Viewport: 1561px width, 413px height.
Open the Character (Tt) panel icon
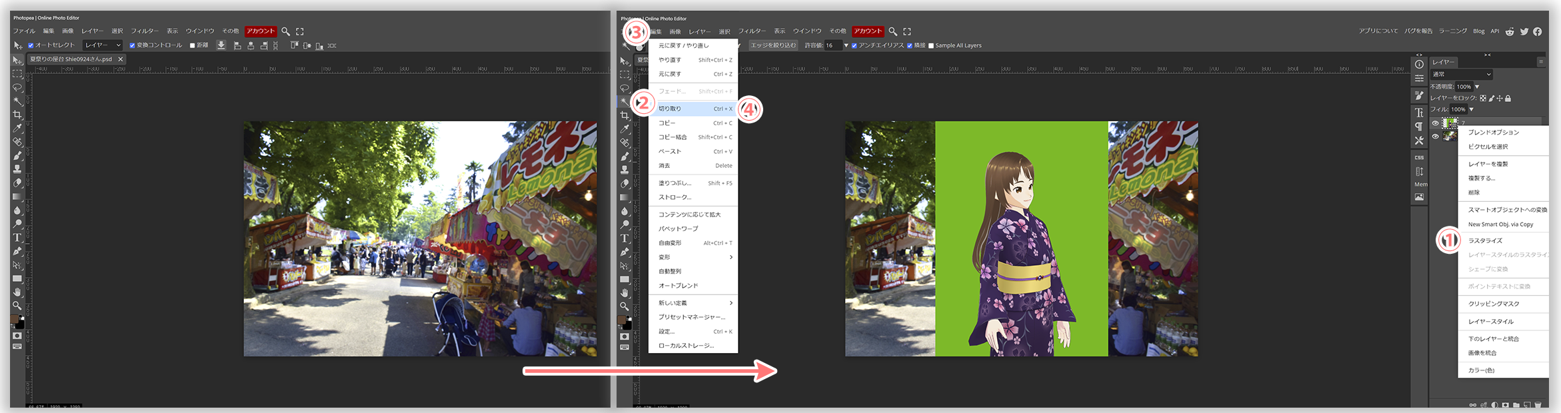click(x=1419, y=113)
